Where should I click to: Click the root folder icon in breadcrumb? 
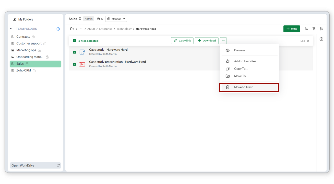pos(72,29)
